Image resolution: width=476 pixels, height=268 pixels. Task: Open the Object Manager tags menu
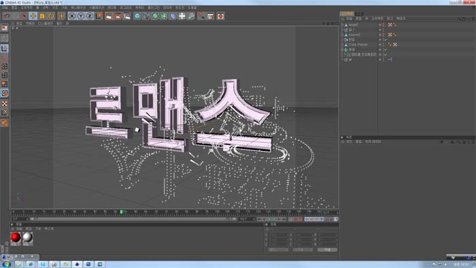coord(390,18)
